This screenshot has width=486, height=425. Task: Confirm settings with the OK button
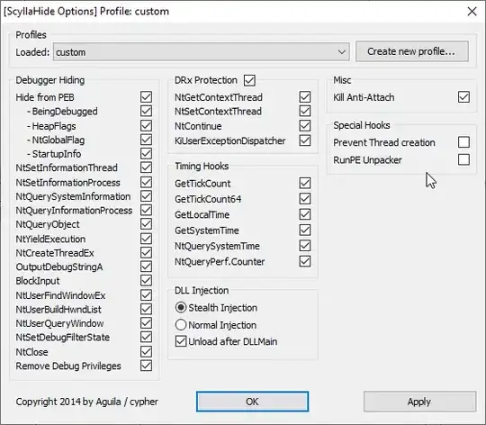252,402
